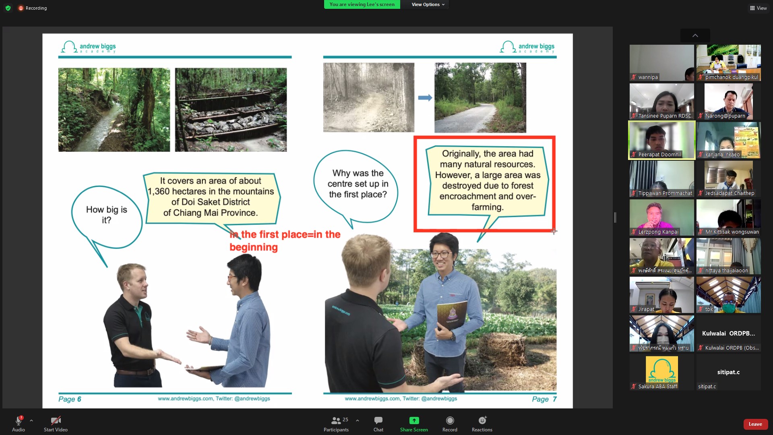Click the gallery panel divider handle
The width and height of the screenshot is (773, 435).
click(615, 217)
